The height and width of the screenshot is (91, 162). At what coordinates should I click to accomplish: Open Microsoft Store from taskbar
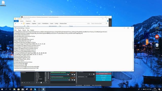18,89
